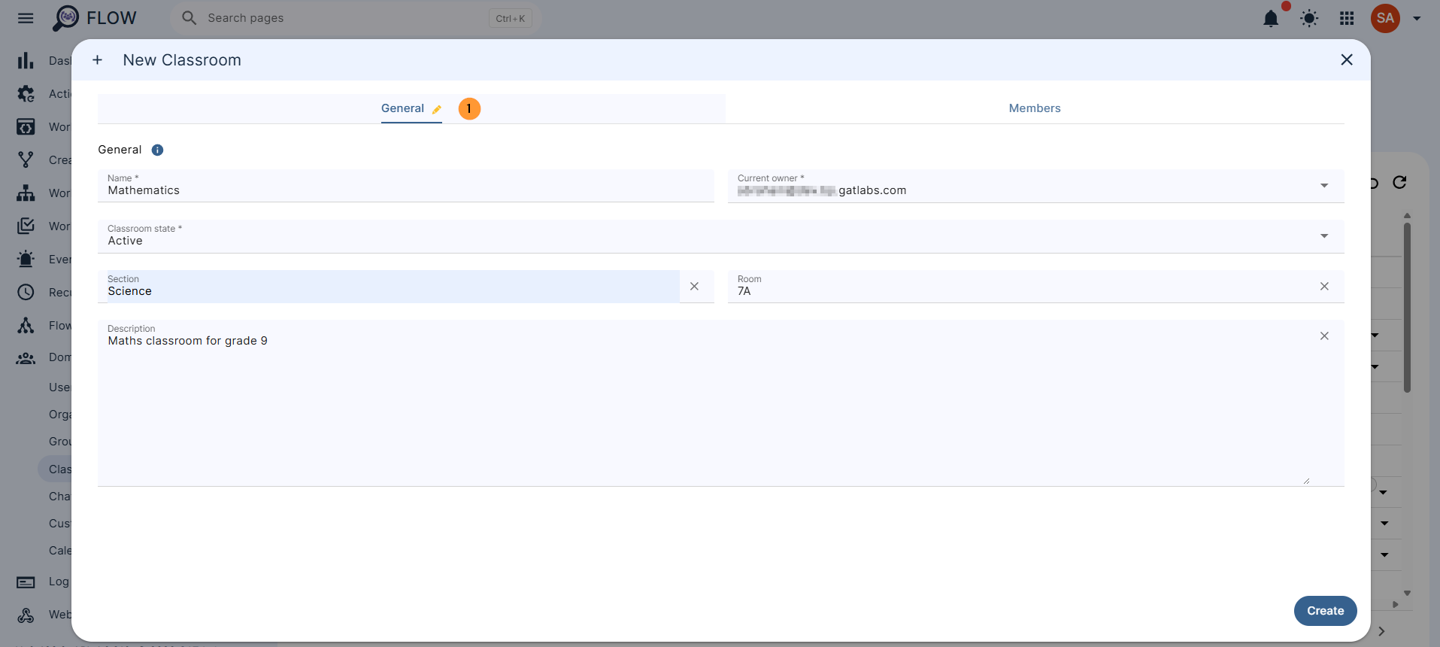Open Dashboard bar chart sidebar icon
This screenshot has height=647, width=1440.
point(26,60)
